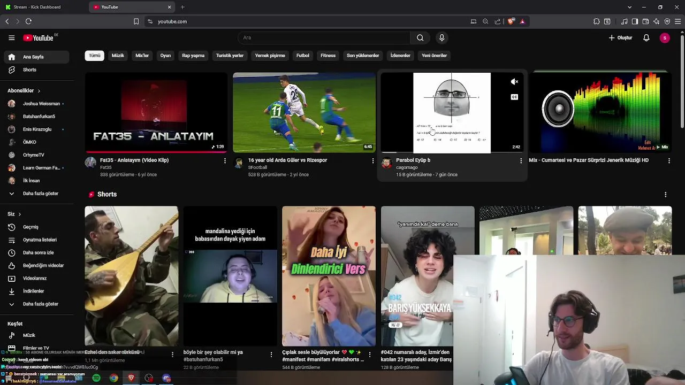The image size is (685, 385).
Task: Select the Futbol filter chip
Action: tap(303, 56)
